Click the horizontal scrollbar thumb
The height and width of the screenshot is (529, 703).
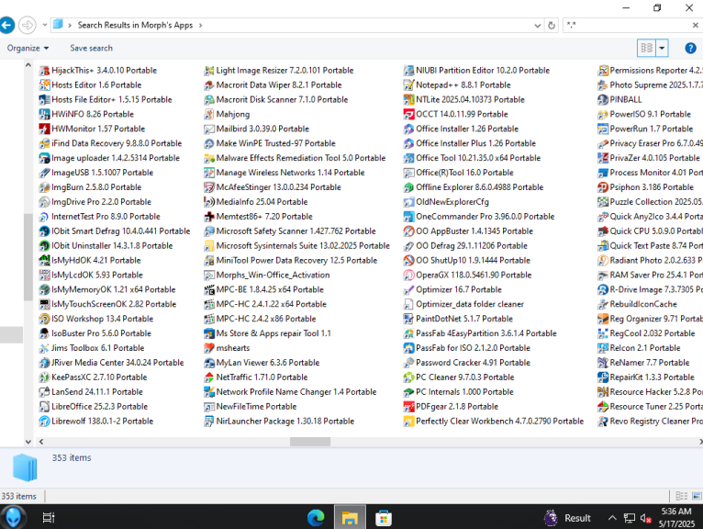310,442
